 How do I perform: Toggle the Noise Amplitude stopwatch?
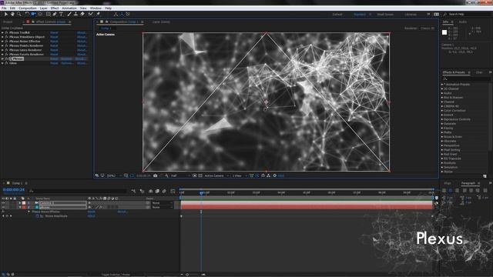(37, 216)
